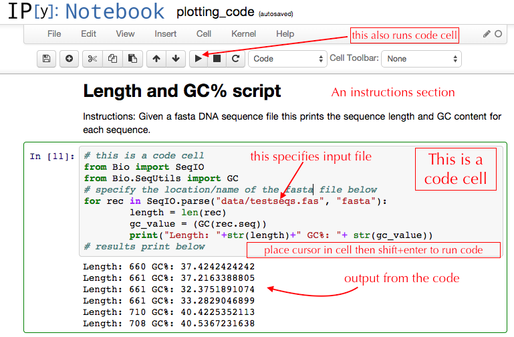Click output line with GC% 32.3751891074
The image size is (514, 337).
pyautogui.click(x=169, y=290)
